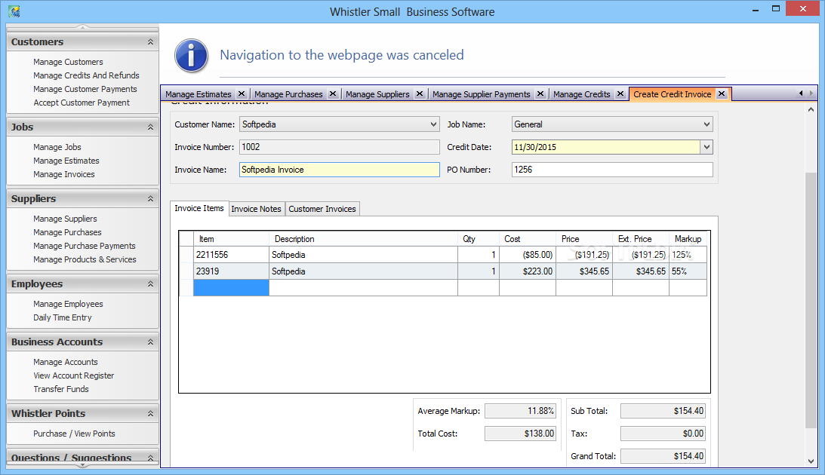Open the Customer Name dropdown
This screenshot has width=825, height=475.
tap(433, 124)
